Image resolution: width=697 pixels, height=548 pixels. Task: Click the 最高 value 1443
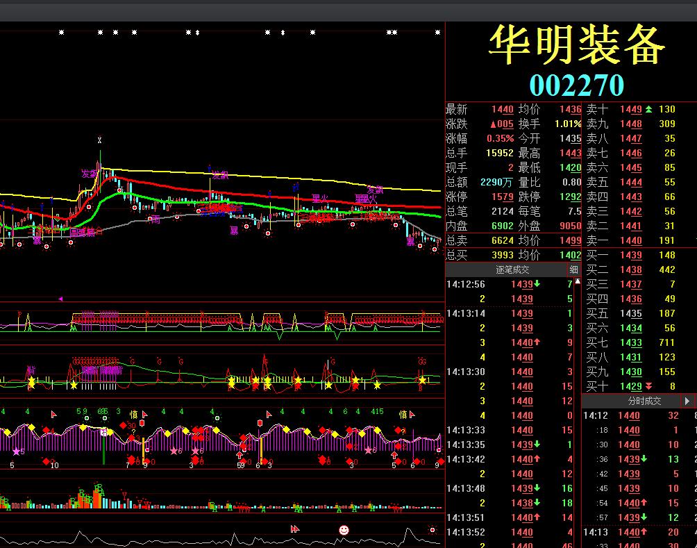[571, 153]
